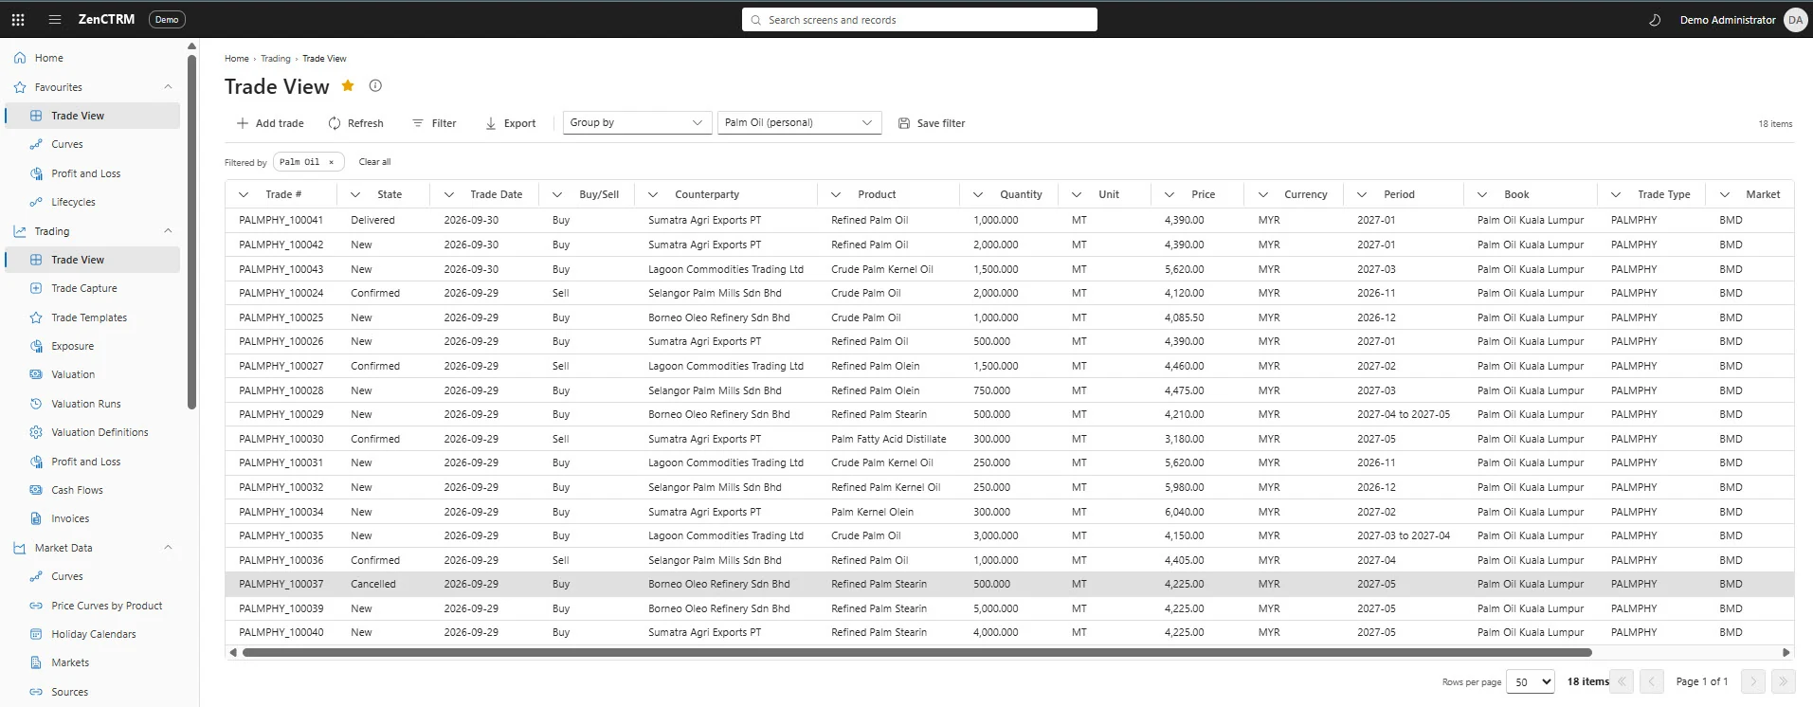Click the Export button

(511, 123)
